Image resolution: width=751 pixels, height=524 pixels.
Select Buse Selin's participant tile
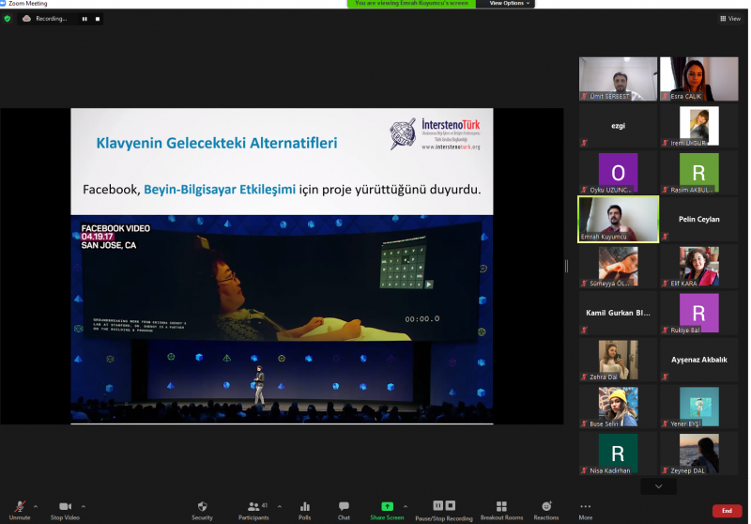(618, 407)
